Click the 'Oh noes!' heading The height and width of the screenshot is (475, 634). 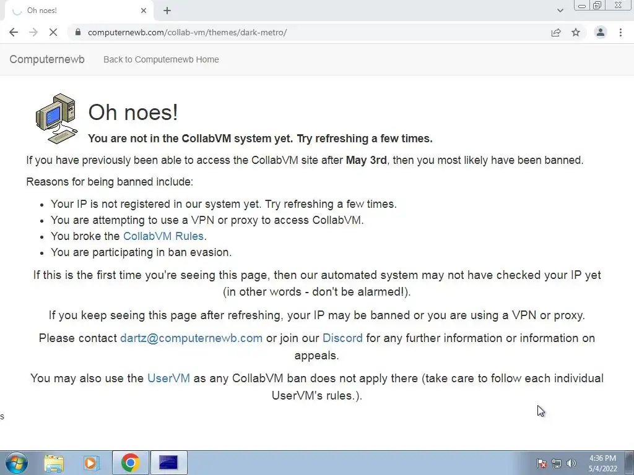tap(133, 112)
